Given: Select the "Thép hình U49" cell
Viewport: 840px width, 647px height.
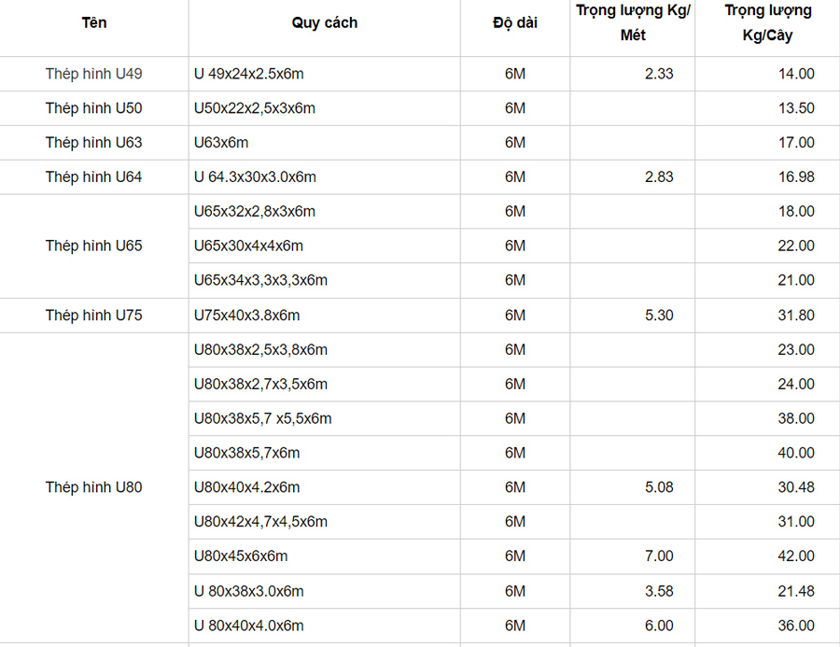Looking at the screenshot, I should point(93,74).
